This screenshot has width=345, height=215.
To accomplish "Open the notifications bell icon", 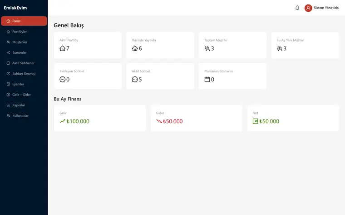I will point(297,8).
